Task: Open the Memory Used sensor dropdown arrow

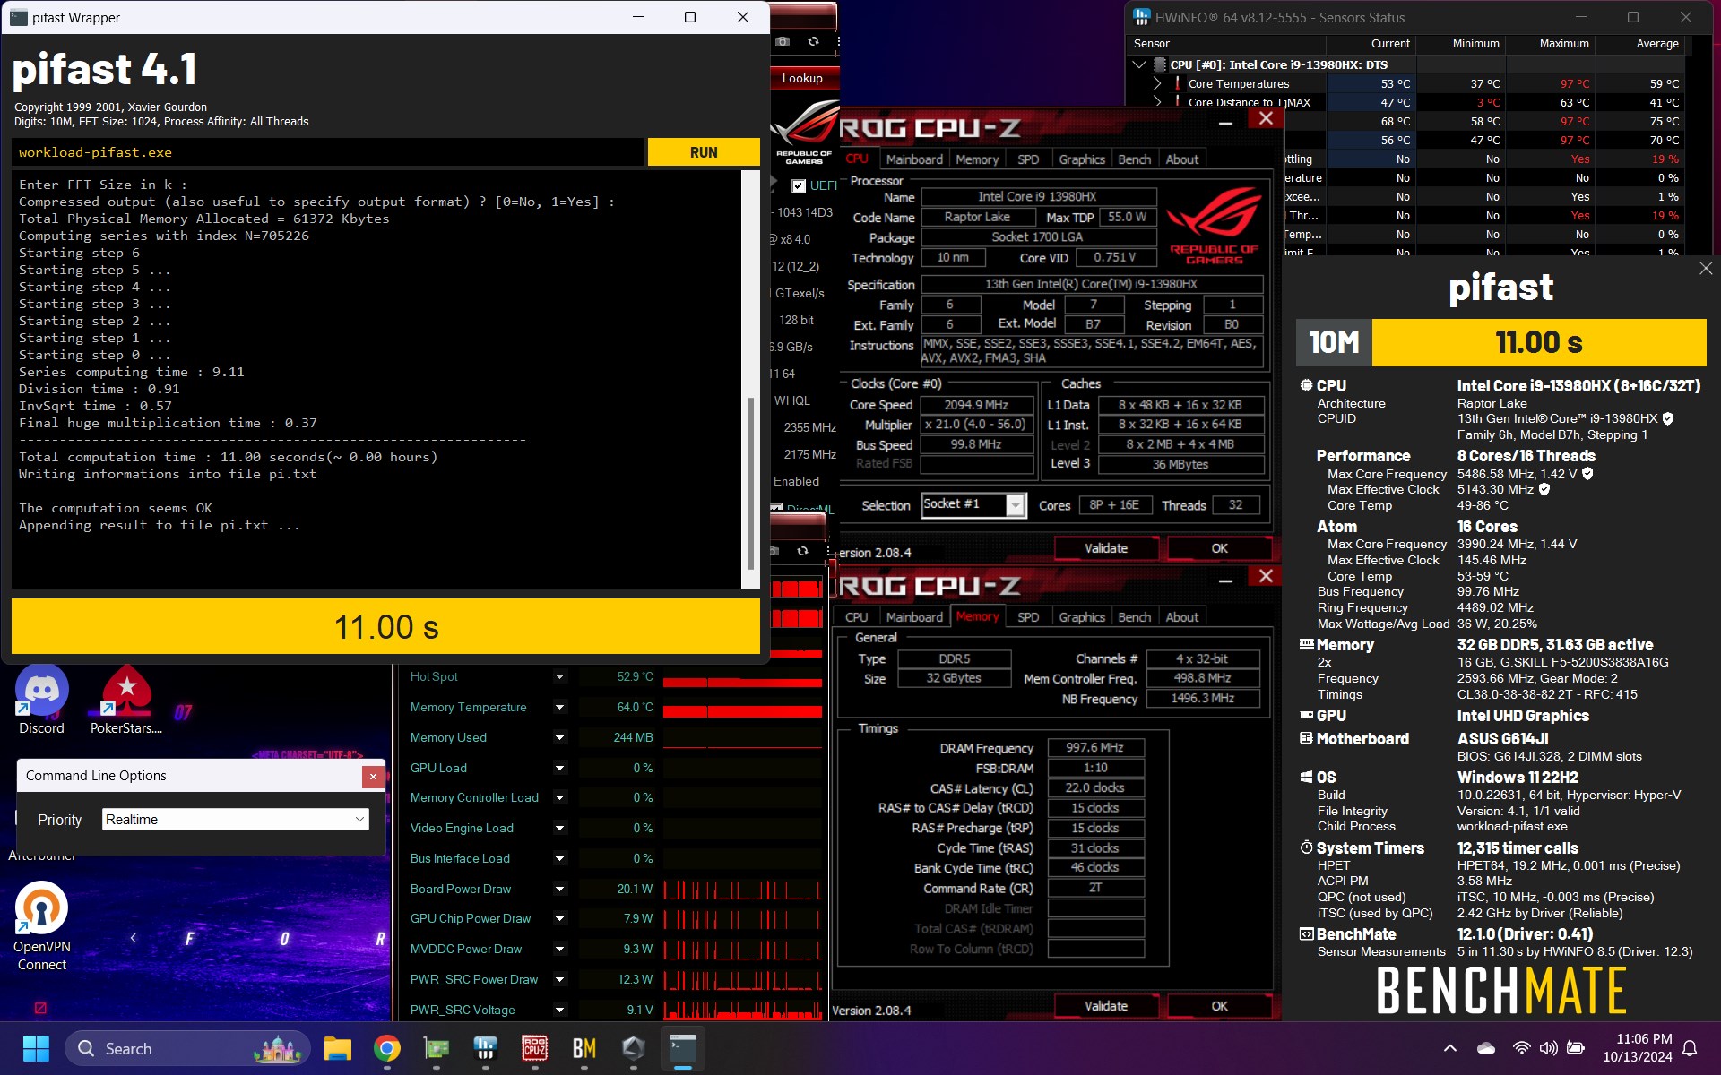Action: click(559, 738)
